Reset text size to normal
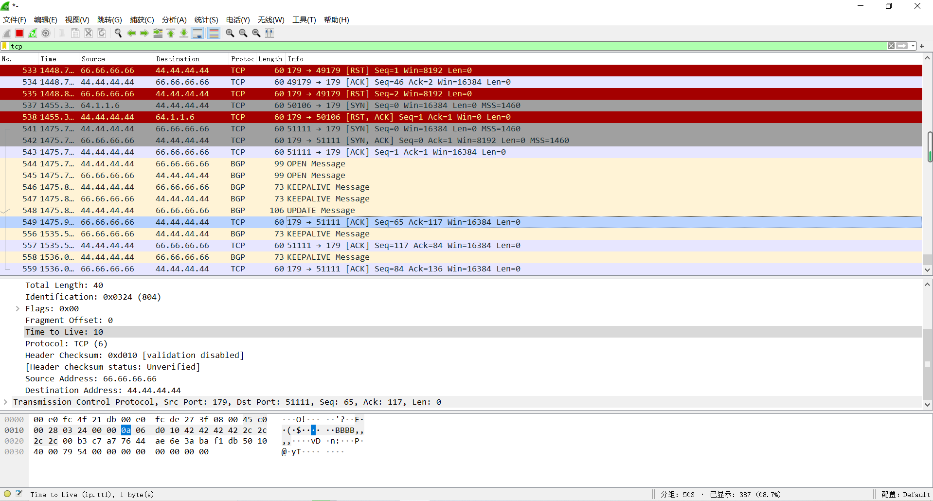The height and width of the screenshot is (501, 933). pos(256,33)
